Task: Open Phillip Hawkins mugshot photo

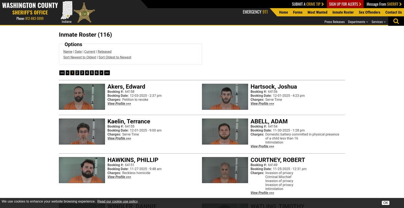Action: click(82, 170)
